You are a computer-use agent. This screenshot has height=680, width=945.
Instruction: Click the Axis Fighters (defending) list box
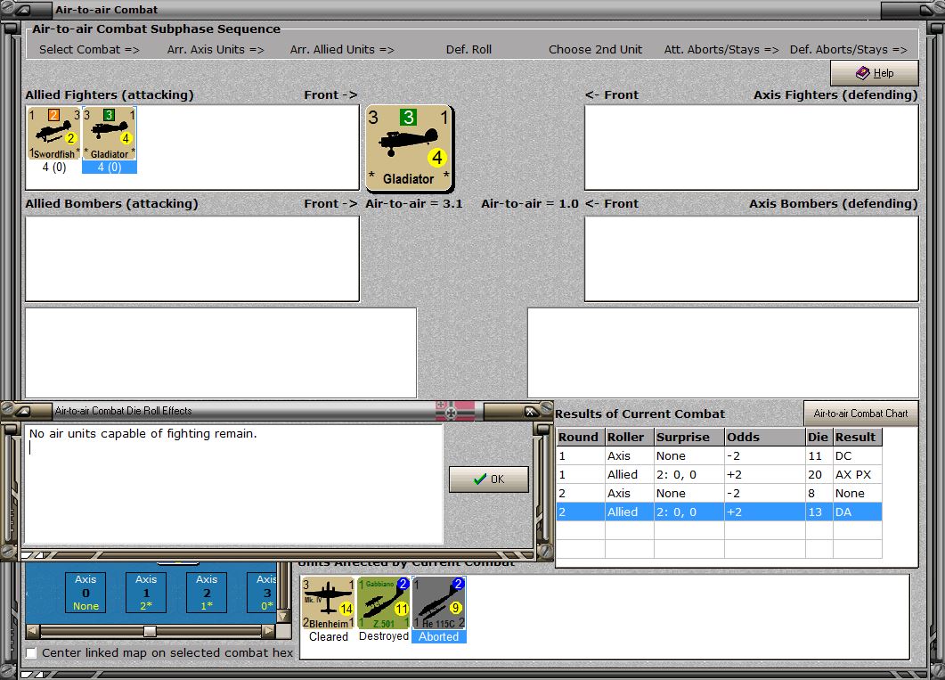(x=752, y=148)
